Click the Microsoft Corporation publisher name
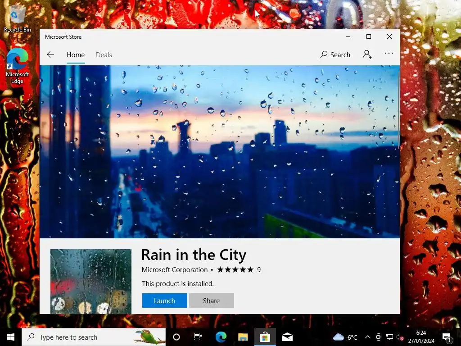 click(x=175, y=270)
